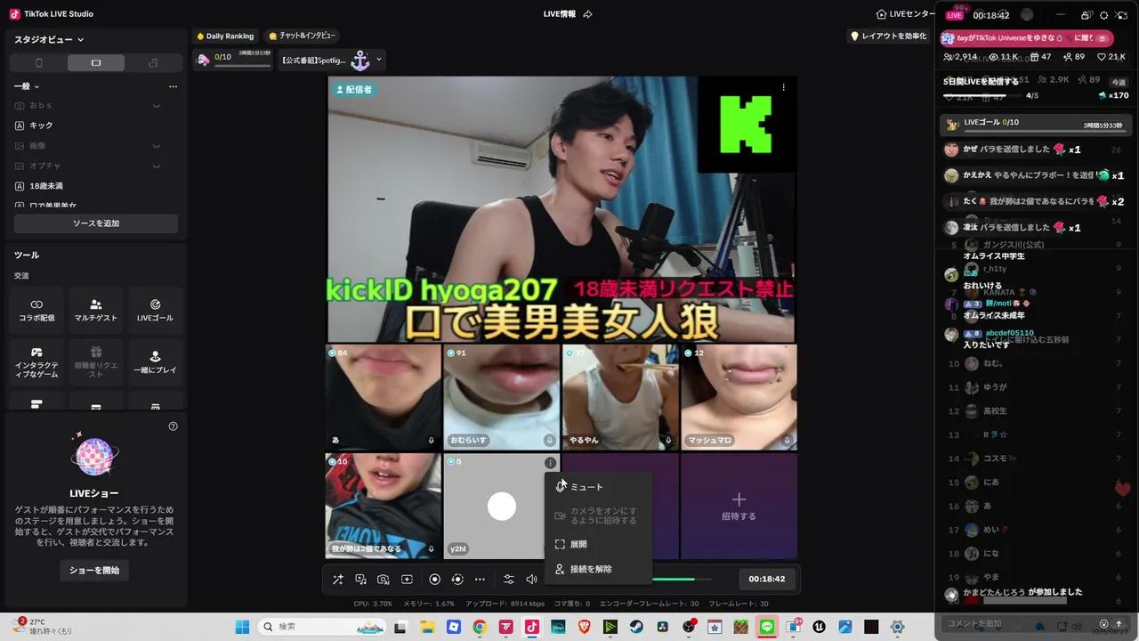Click the pop-out windows icon in chat header
This screenshot has height=641, width=1139.
click(1086, 15)
